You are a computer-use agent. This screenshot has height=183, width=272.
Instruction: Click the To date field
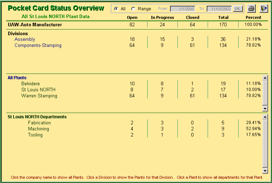click(219, 9)
